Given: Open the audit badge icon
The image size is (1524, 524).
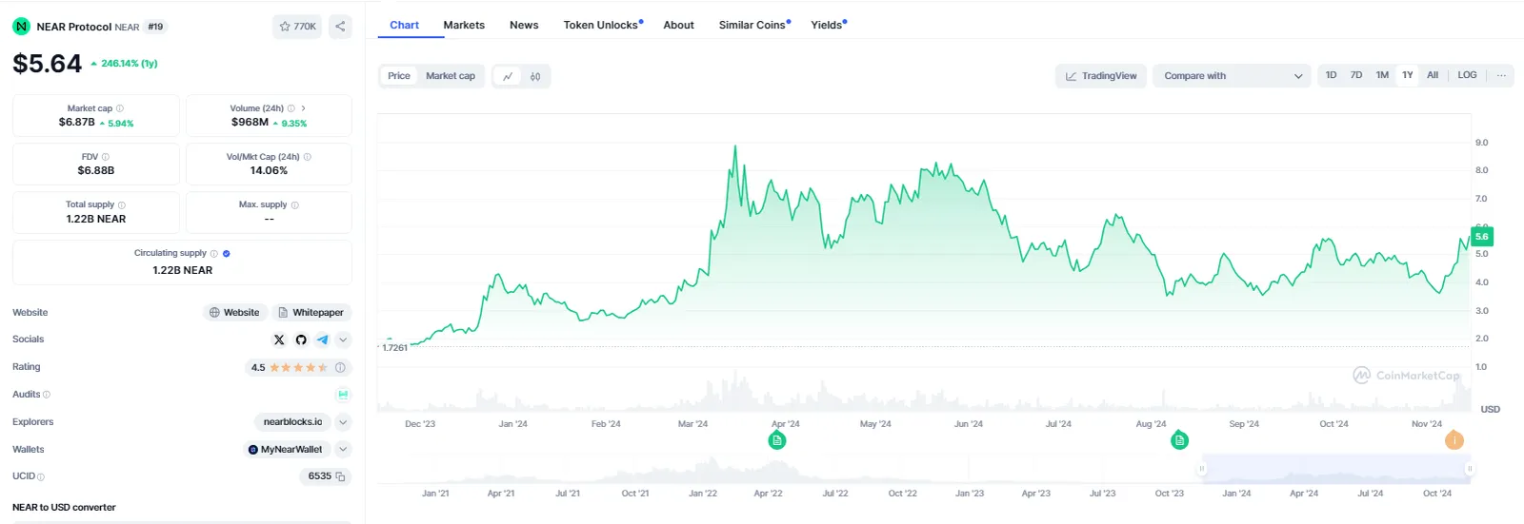Looking at the screenshot, I should pos(343,395).
